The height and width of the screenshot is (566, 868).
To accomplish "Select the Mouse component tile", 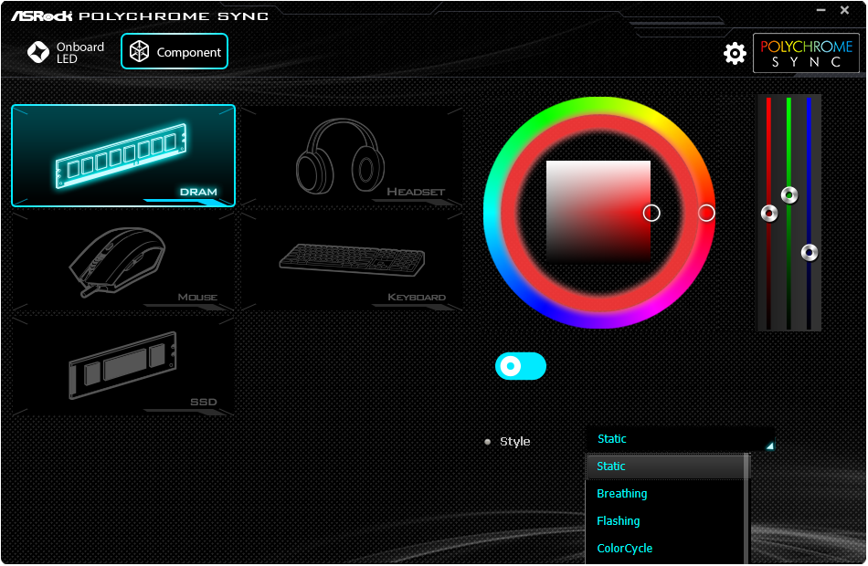I will click(x=123, y=260).
